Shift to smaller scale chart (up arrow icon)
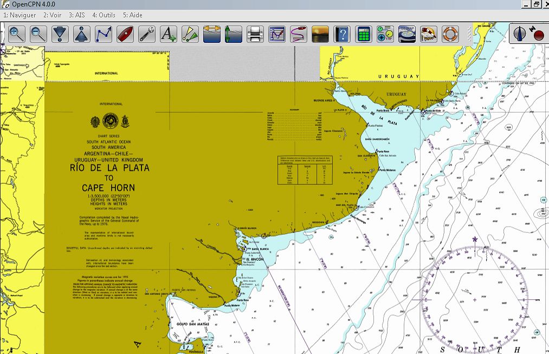This screenshot has width=549, height=354. click(x=82, y=34)
